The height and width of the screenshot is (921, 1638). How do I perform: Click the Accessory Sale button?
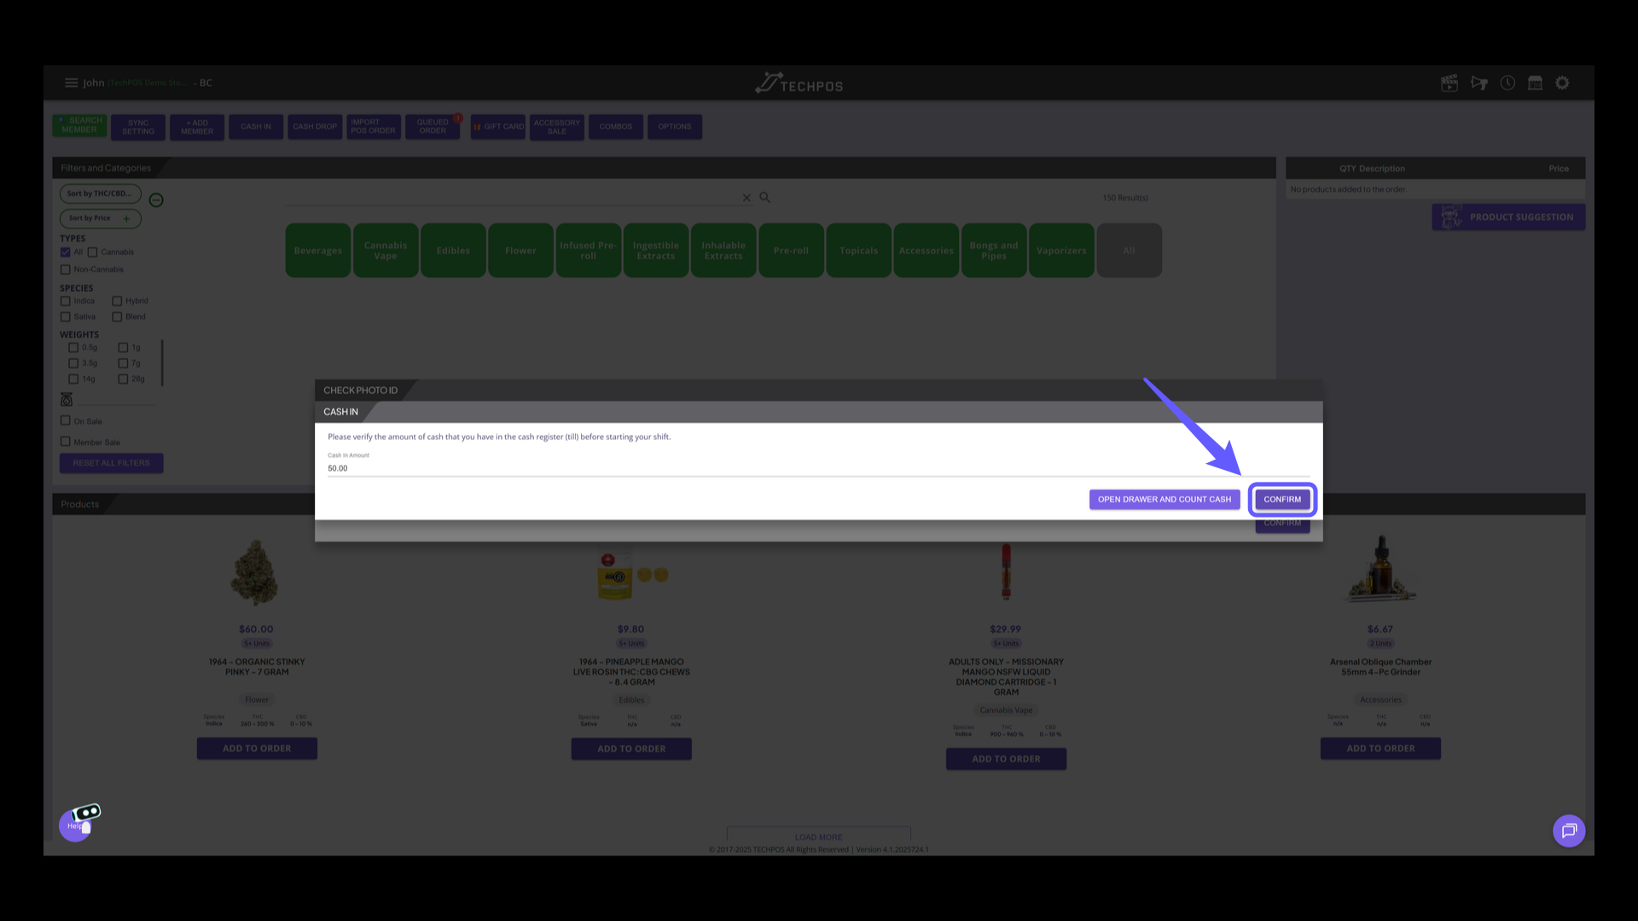[557, 127]
